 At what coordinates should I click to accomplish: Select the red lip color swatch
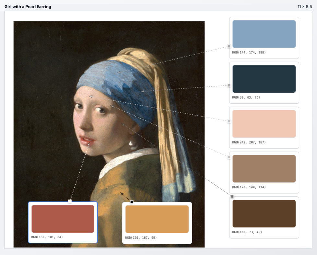(x=63, y=219)
